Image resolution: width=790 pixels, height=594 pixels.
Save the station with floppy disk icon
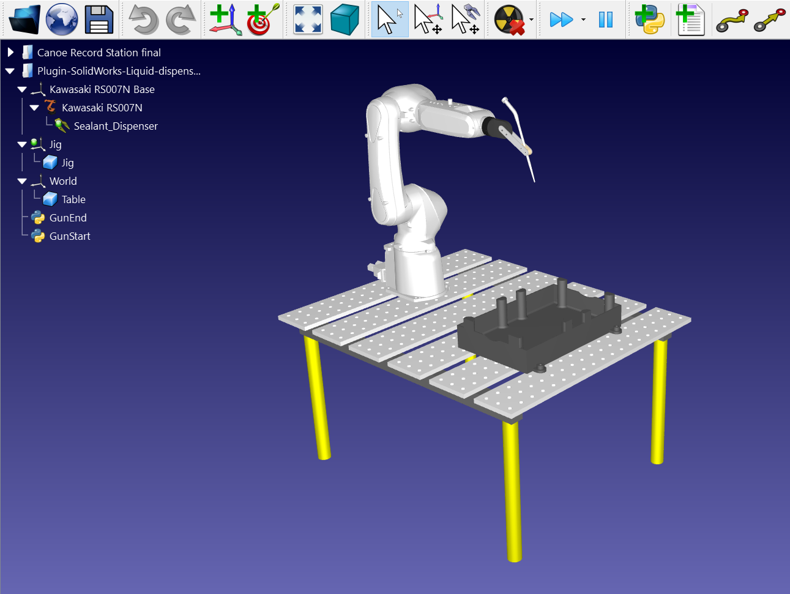(x=99, y=20)
